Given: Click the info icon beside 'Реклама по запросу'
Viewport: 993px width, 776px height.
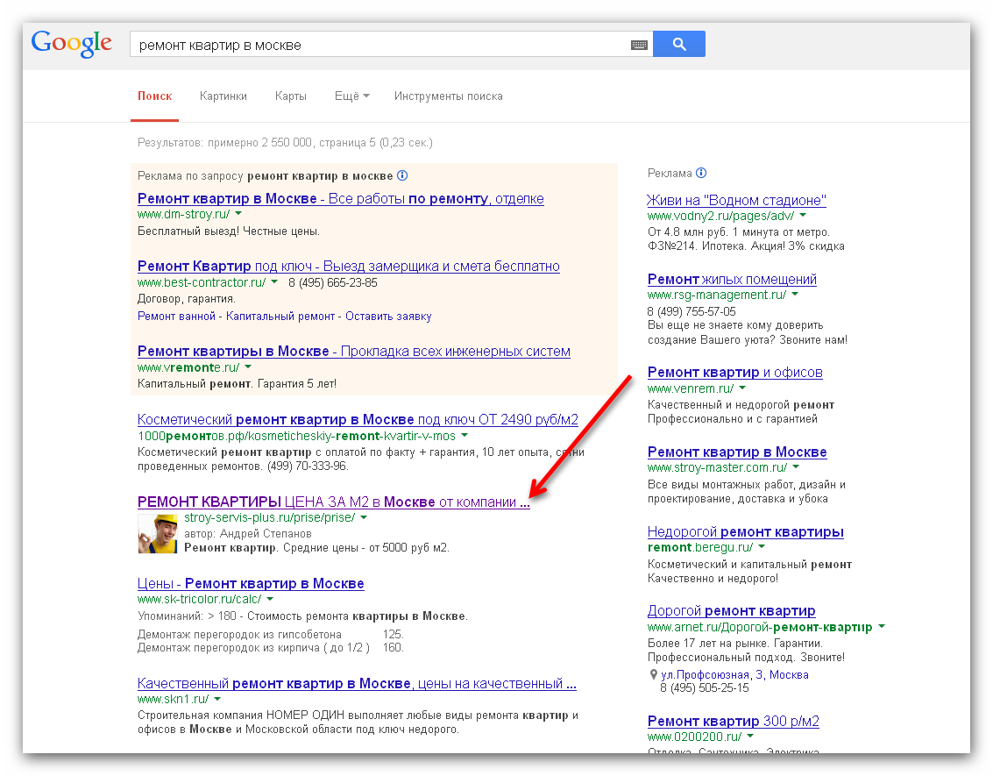Looking at the screenshot, I should pos(402,175).
